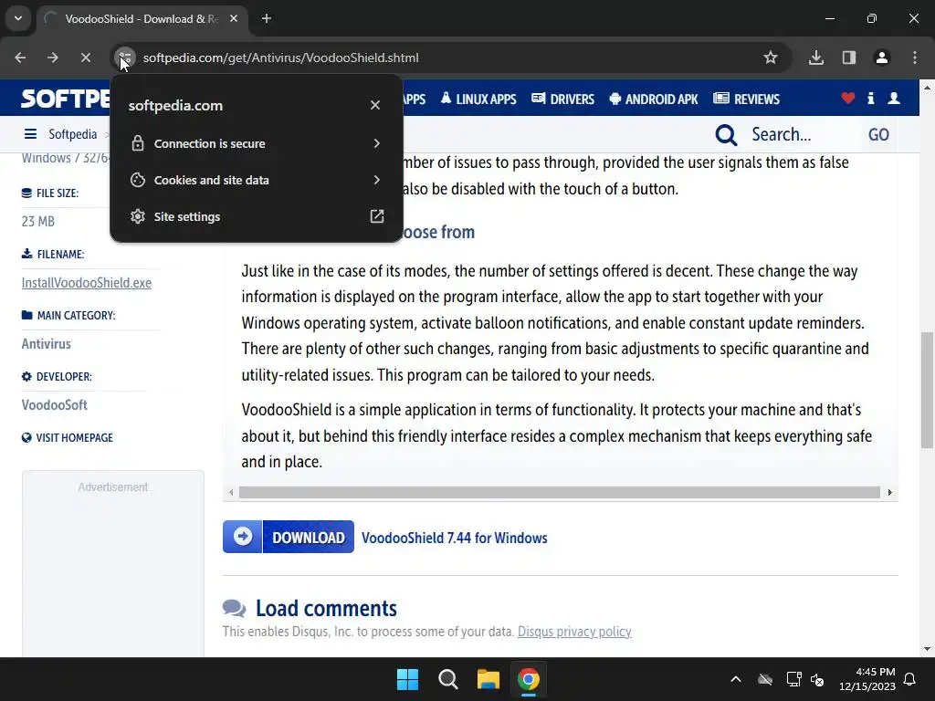Click the GO search button
This screenshot has width=935, height=701.
(x=878, y=135)
